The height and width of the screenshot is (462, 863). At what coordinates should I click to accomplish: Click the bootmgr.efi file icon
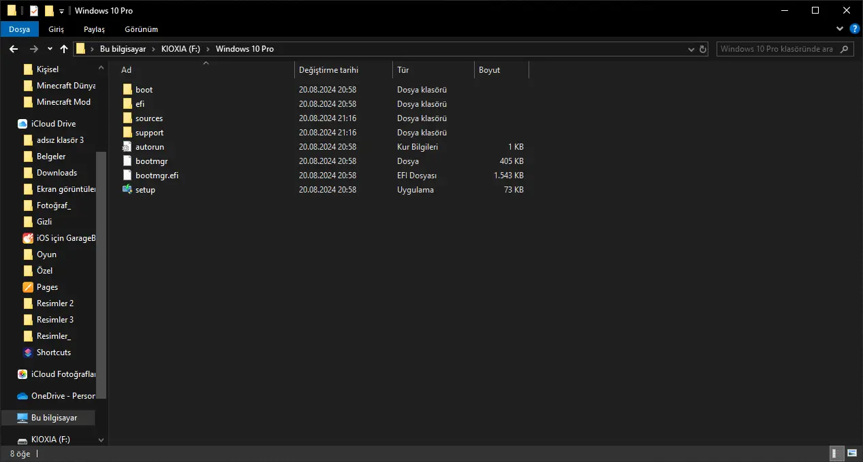tap(127, 176)
